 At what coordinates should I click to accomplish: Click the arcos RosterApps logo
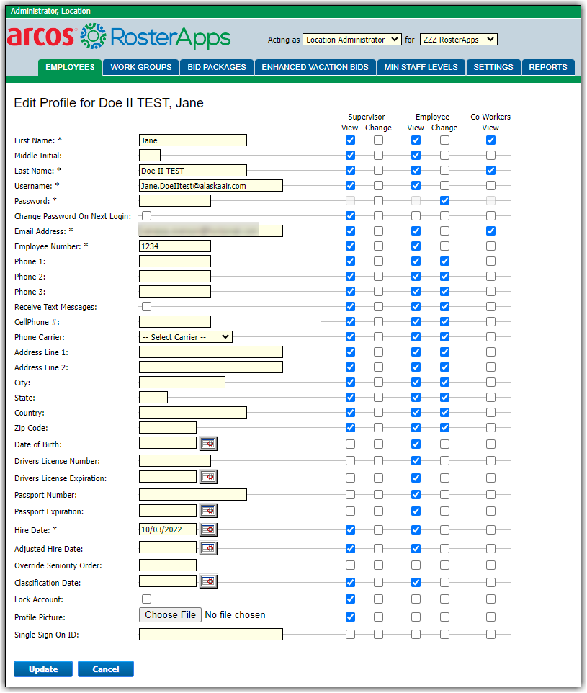coord(119,37)
